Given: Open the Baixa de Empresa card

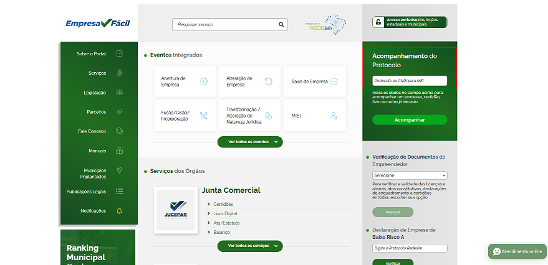Looking at the screenshot, I should click(x=315, y=81).
